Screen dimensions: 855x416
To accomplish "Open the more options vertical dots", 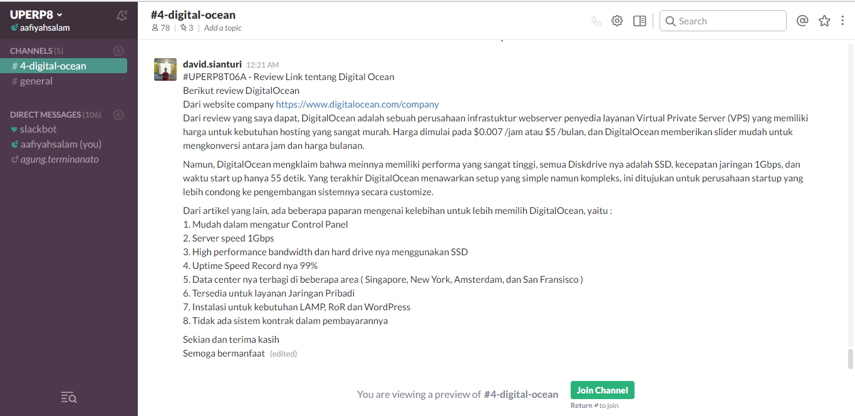I will [842, 21].
